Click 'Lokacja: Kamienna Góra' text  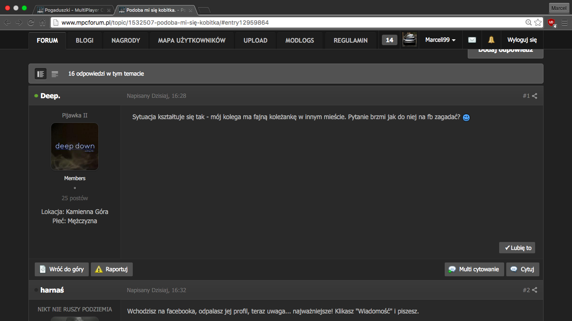tap(75, 211)
